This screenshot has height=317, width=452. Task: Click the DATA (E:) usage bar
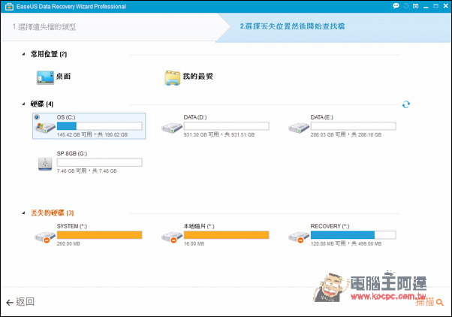[353, 126]
